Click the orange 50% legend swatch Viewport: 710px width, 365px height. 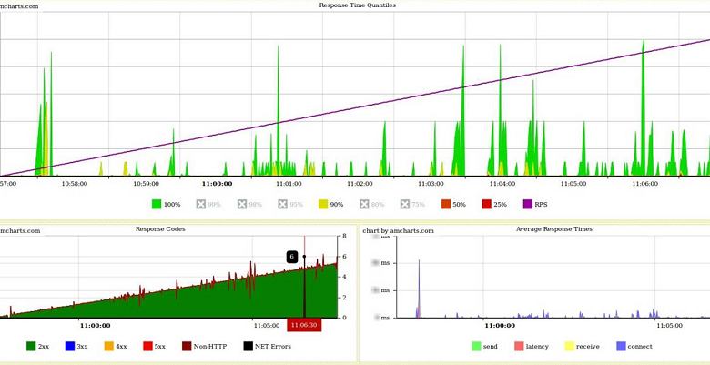pyautogui.click(x=446, y=205)
